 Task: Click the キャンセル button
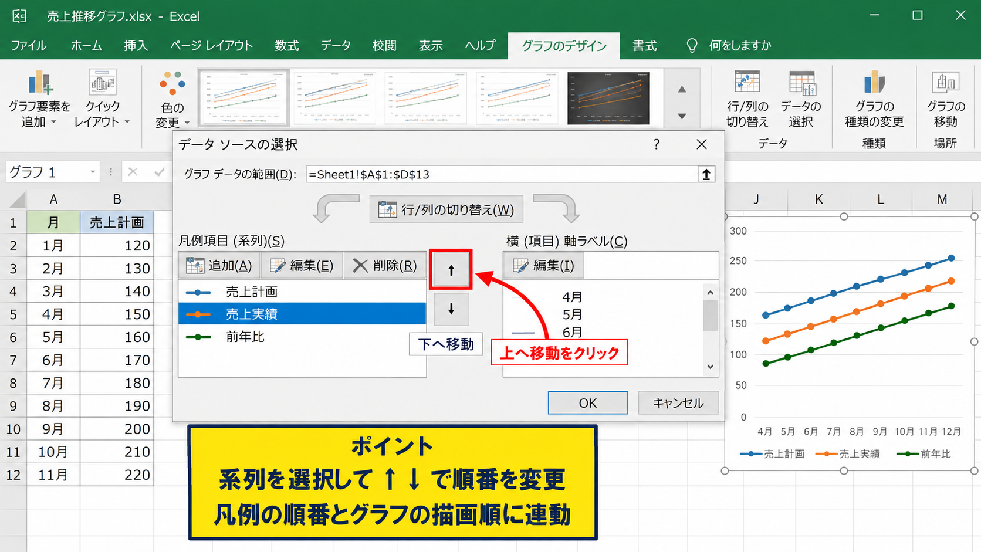coord(678,403)
